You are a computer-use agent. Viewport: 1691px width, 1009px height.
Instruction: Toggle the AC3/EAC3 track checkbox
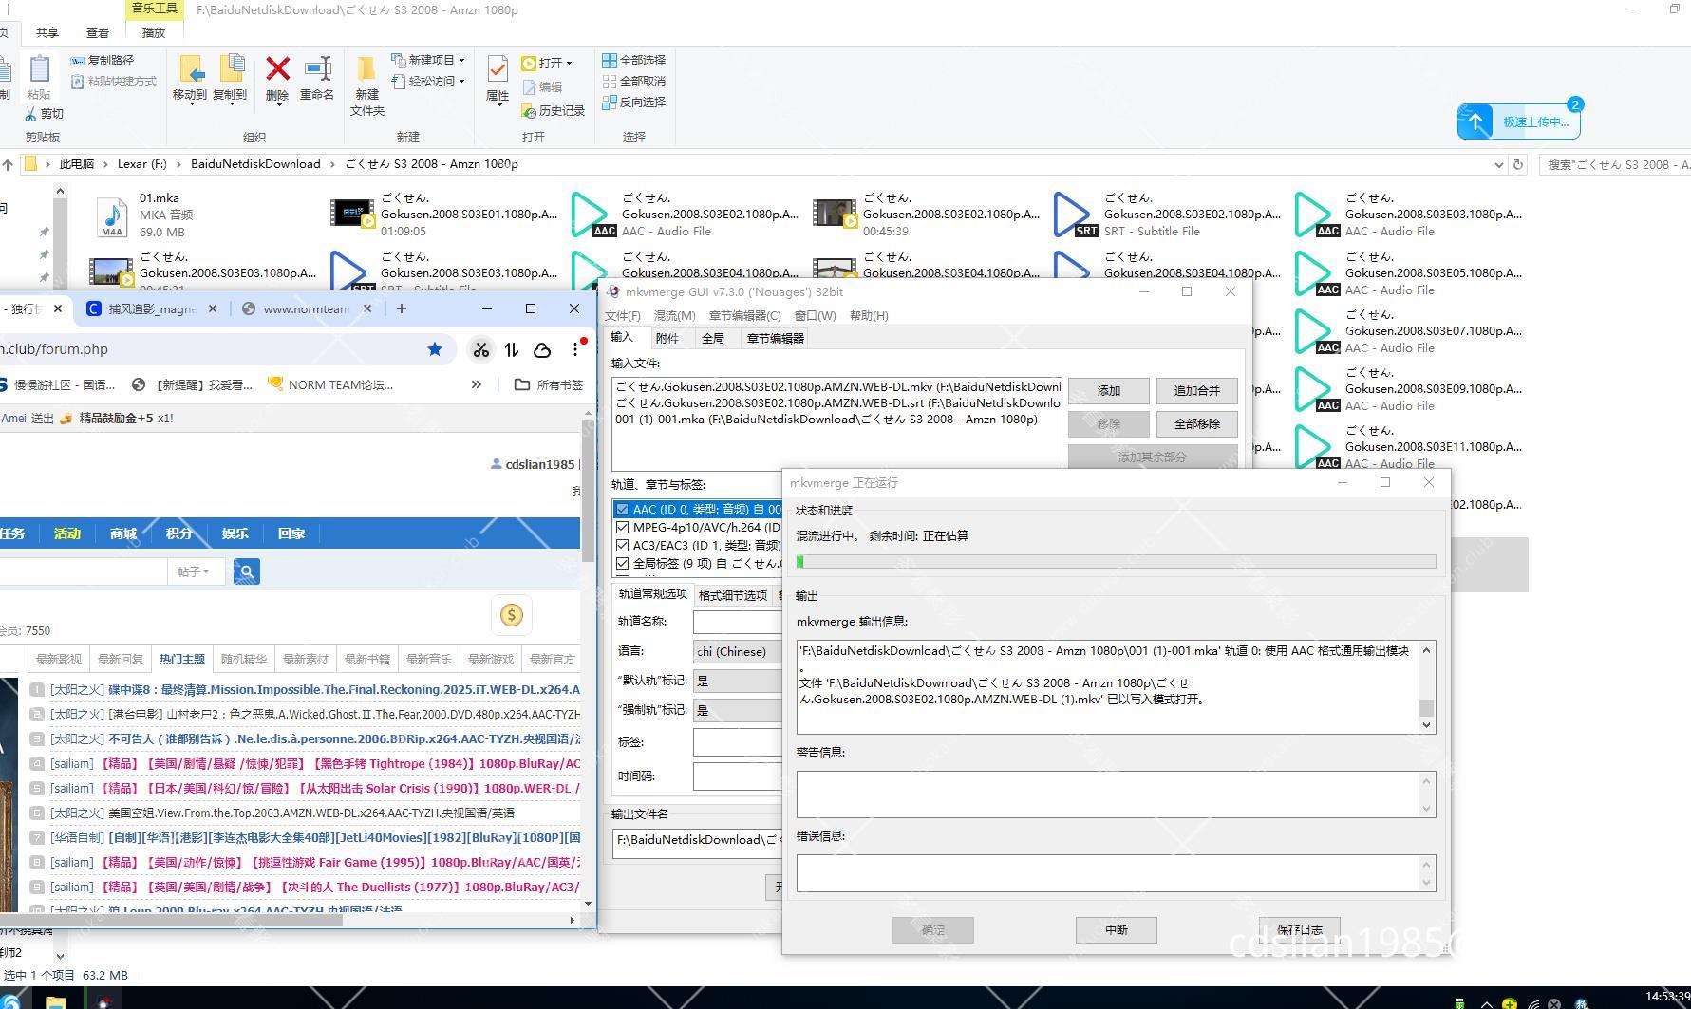click(623, 546)
